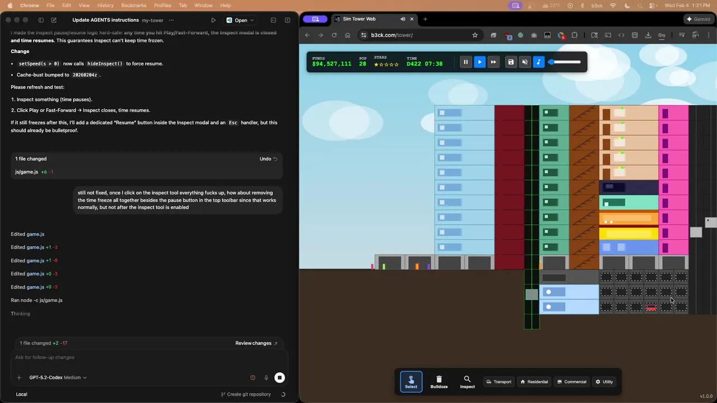The image size is (717, 403).
Task: Switch the Local environment selector
Action: (x=21, y=394)
